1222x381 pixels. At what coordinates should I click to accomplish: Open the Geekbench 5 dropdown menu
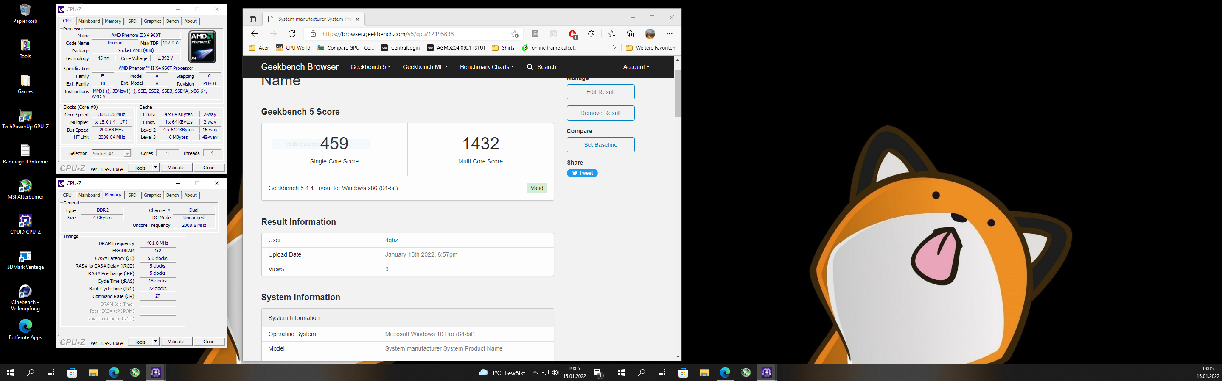click(370, 67)
